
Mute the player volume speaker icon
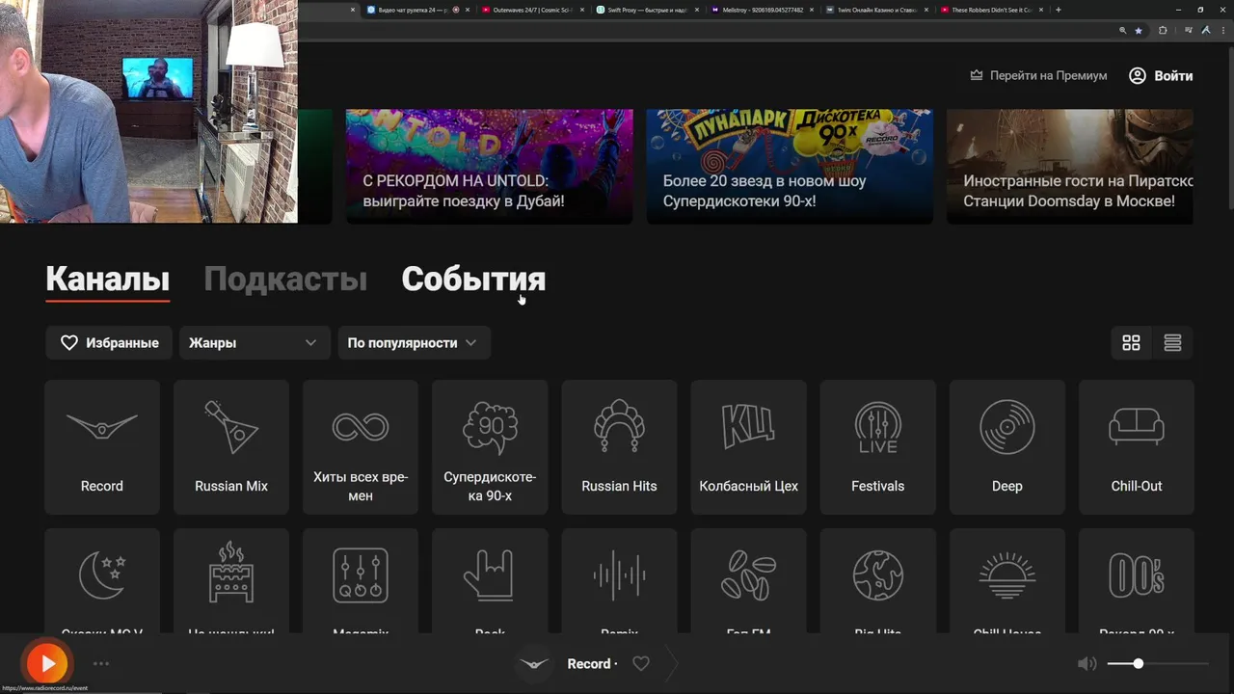pos(1087,663)
